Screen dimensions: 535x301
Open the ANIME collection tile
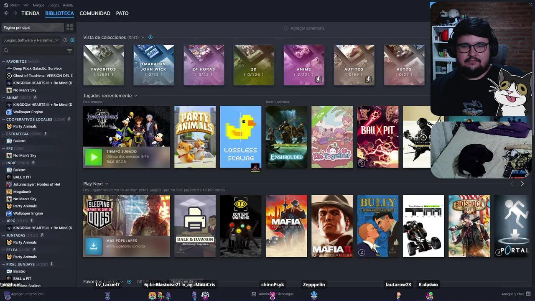tap(304, 65)
